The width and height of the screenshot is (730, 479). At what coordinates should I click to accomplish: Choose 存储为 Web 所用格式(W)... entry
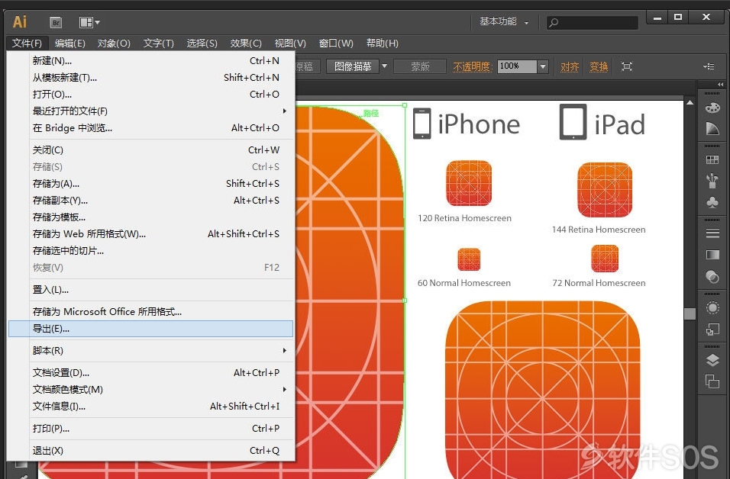(x=151, y=233)
